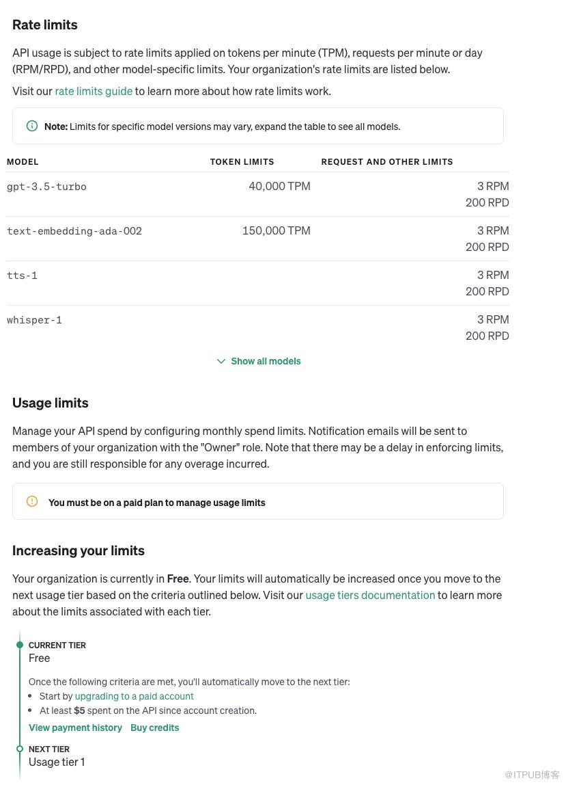566x785 pixels.
Task: Click the upgrading to a paid account link
Action: click(134, 696)
